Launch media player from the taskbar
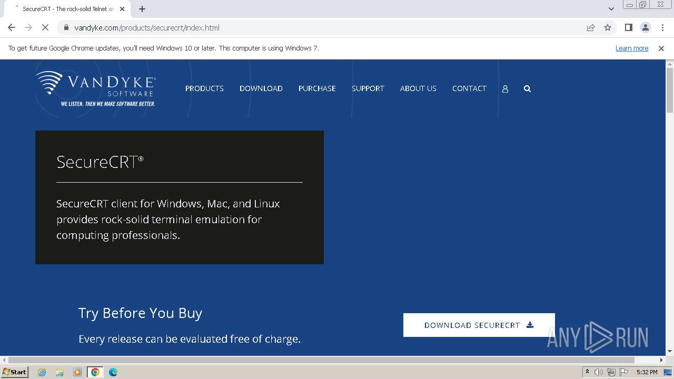674x379 pixels. click(x=77, y=372)
